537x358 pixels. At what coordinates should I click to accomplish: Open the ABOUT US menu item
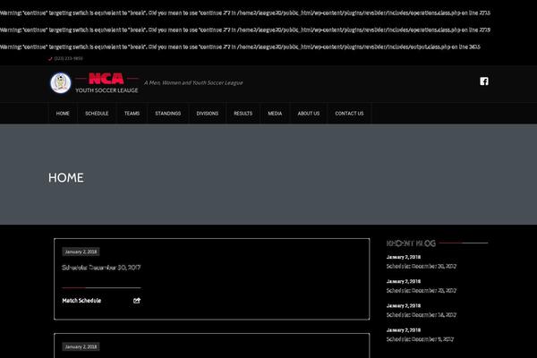point(309,114)
